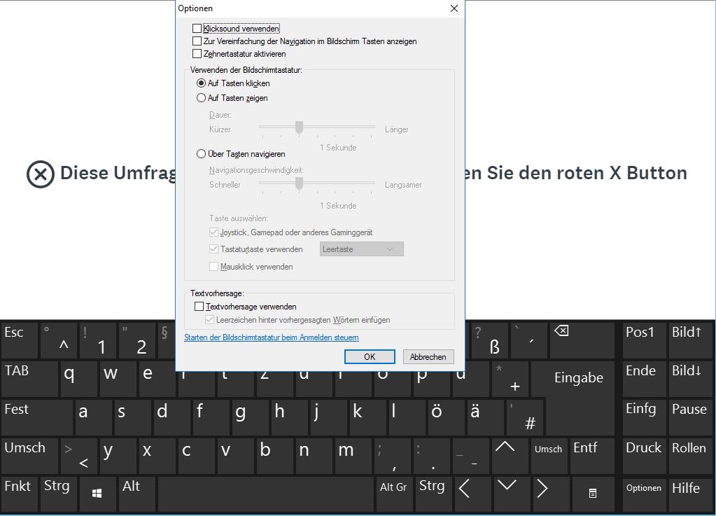
Task: Toggle Tastaturtaste verwenden checkbox
Action: coord(213,249)
